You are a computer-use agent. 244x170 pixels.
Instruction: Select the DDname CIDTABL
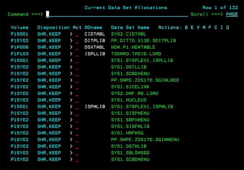[x=95, y=34]
